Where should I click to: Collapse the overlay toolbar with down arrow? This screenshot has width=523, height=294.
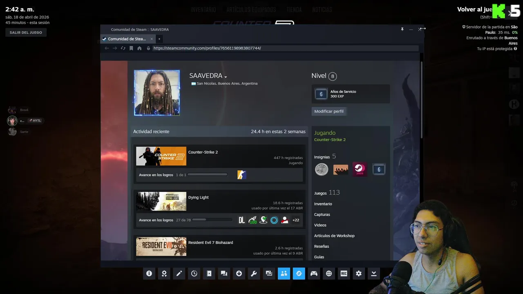[x=374, y=274]
